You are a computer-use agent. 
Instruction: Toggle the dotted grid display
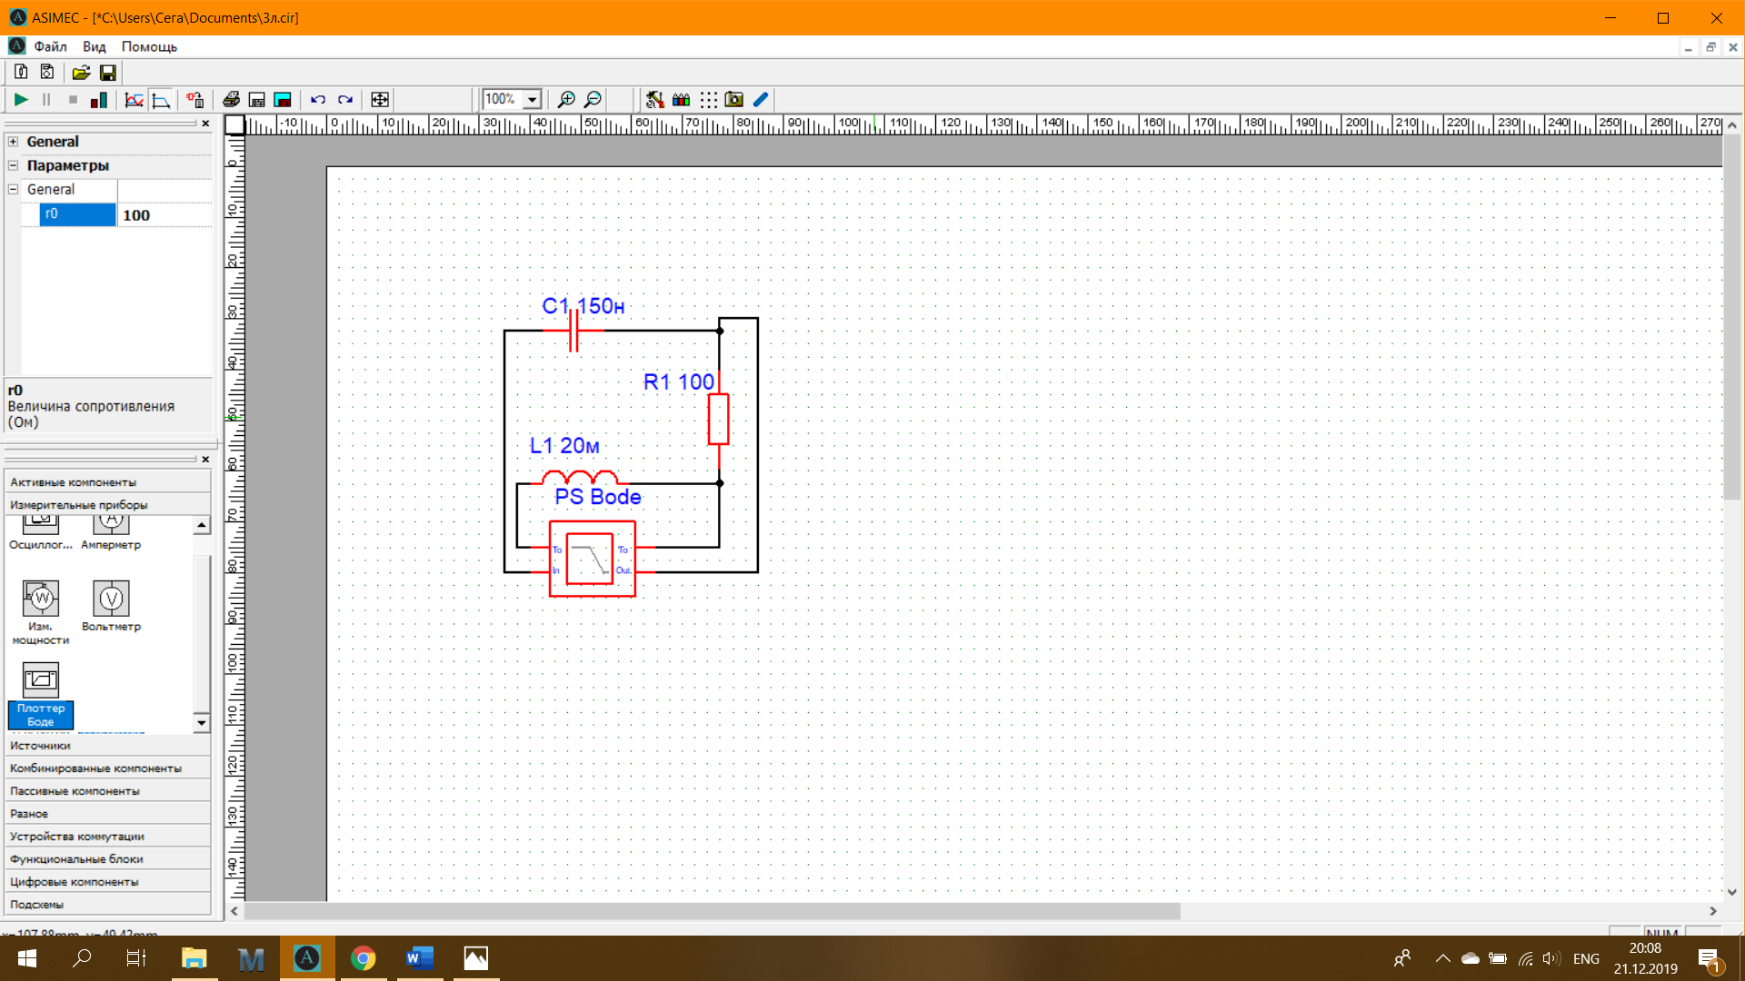pyautogui.click(x=709, y=100)
